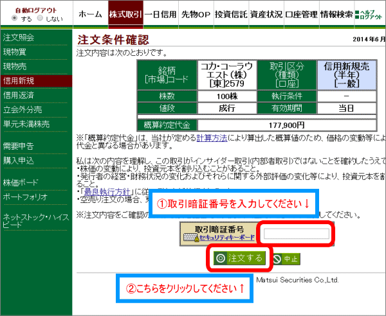Focus the 取引暗証番号 input field
386x316 pixels.
297,234
